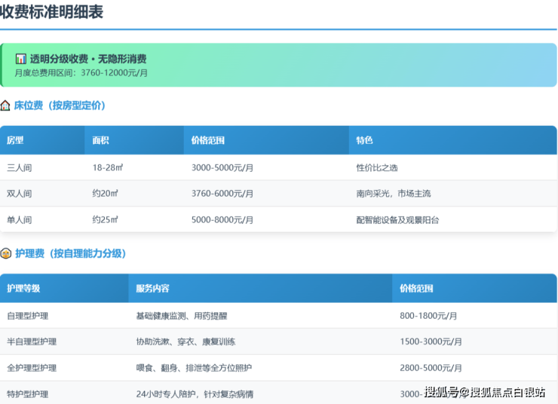Click the house icon beside 床位费
Image resolution: width=558 pixels, height=404 pixels.
click(5, 106)
